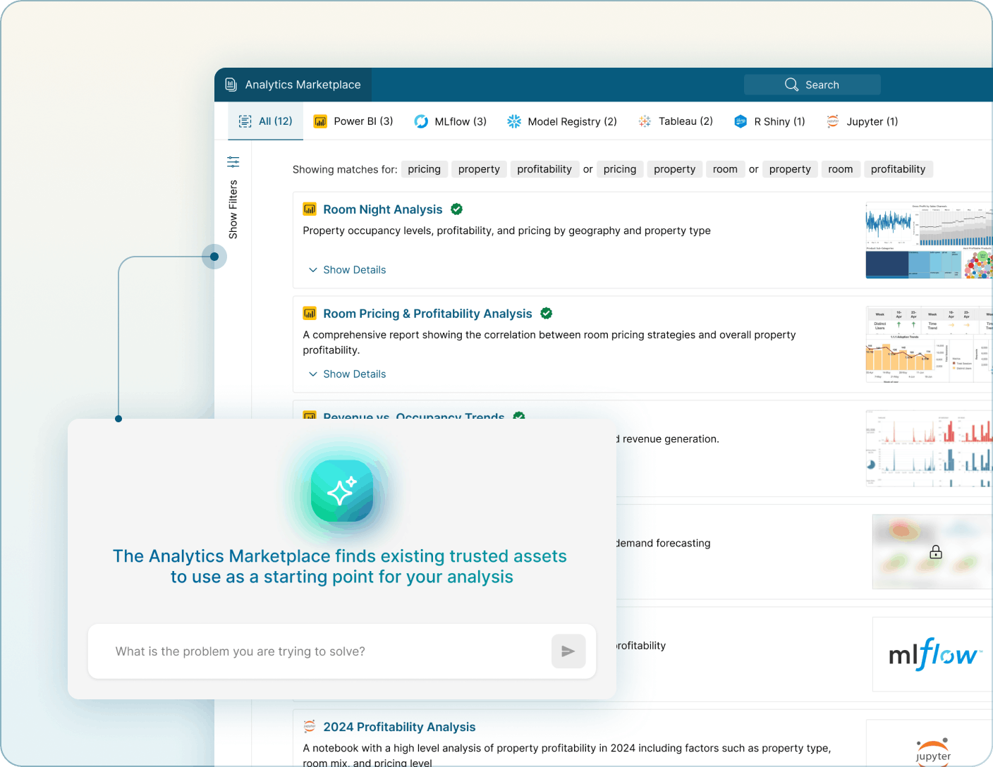
Task: Open the 2024 Profitability Analysis notebook
Action: tap(398, 727)
